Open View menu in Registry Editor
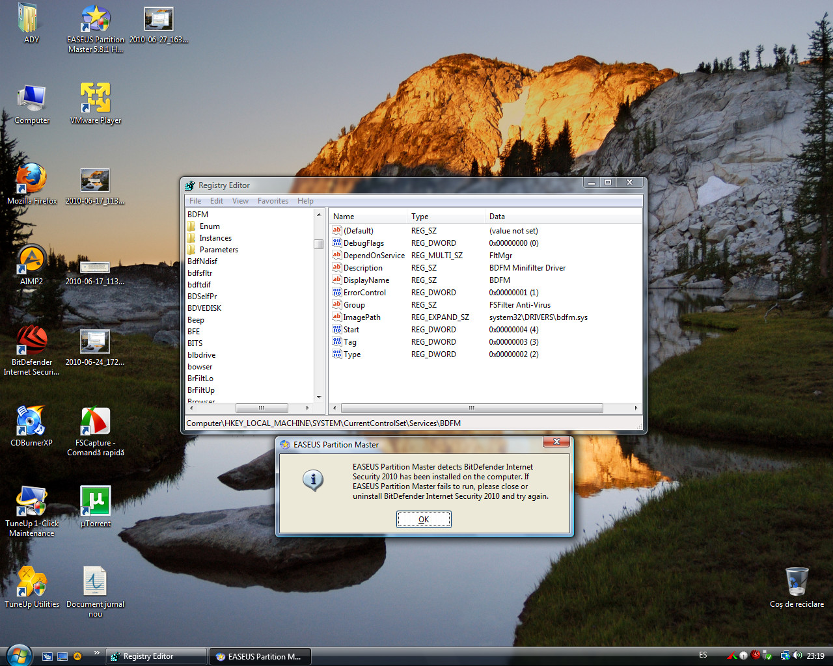Screen dimensions: 833x666 point(240,201)
